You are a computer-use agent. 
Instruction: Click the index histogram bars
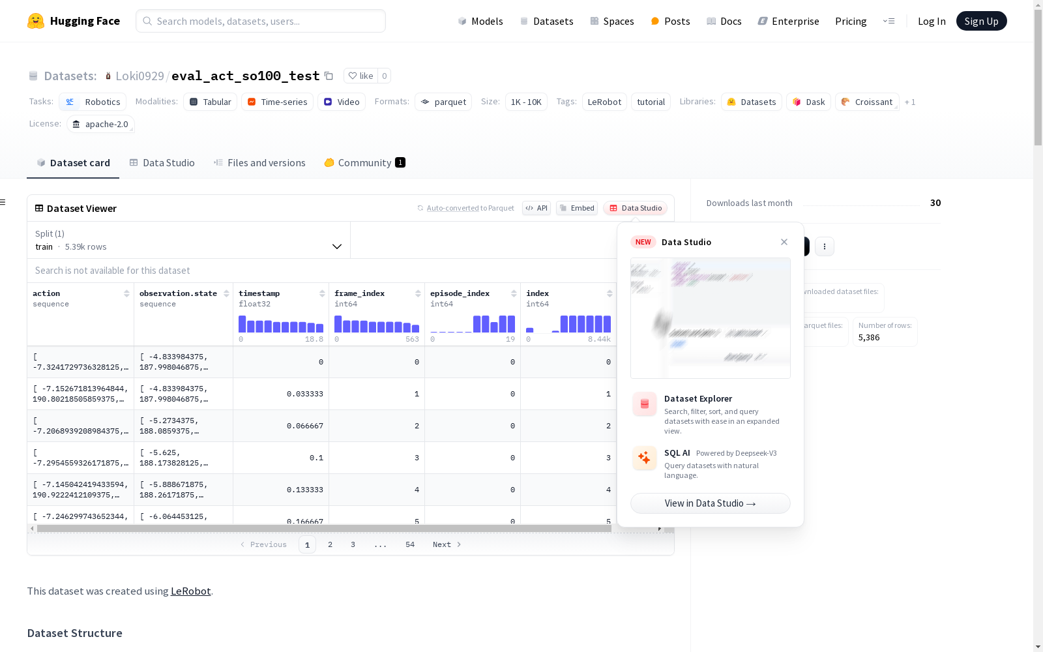coord(568,323)
